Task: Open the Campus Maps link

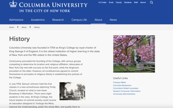Action: click(119, 82)
